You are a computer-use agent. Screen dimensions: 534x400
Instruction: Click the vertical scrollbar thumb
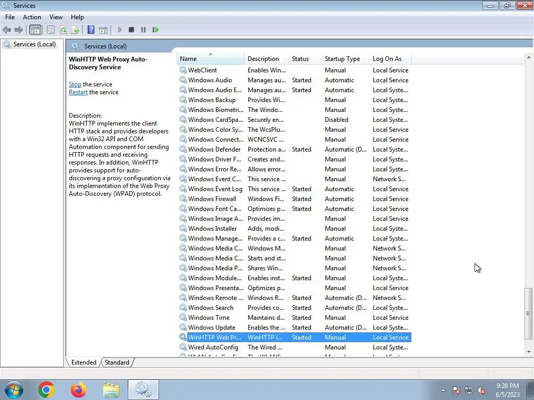tap(529, 314)
